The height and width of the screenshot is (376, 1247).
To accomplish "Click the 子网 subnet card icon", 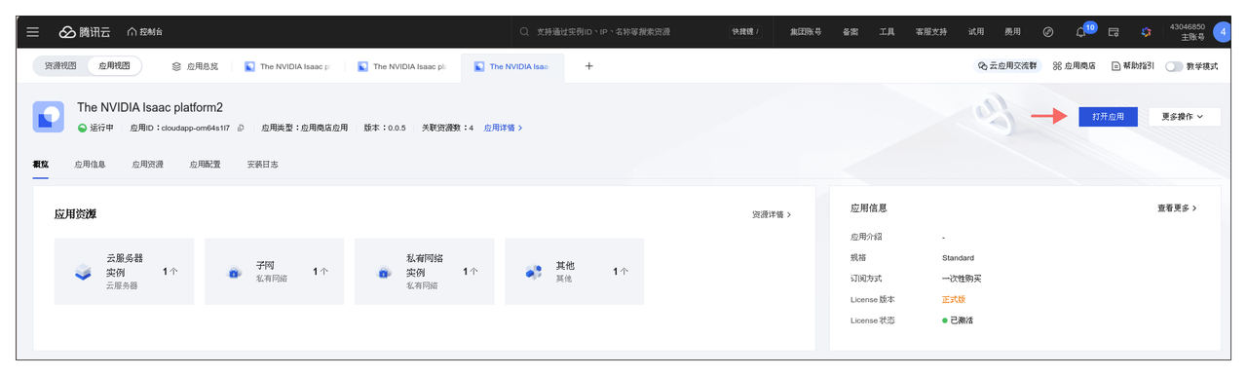I will coord(233,273).
